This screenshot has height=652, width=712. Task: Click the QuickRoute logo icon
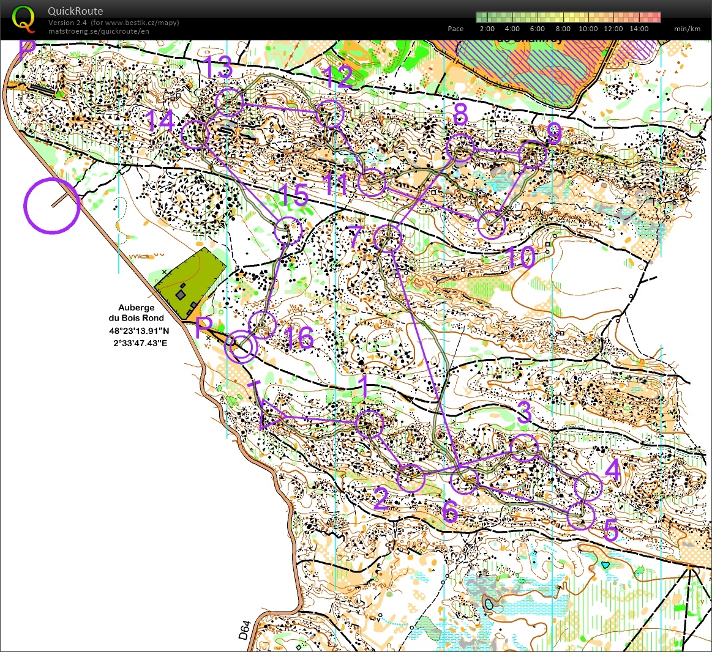23,18
